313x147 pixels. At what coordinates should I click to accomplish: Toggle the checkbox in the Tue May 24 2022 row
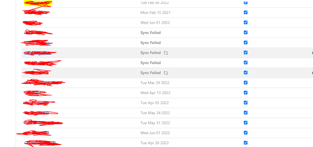click(x=246, y=113)
